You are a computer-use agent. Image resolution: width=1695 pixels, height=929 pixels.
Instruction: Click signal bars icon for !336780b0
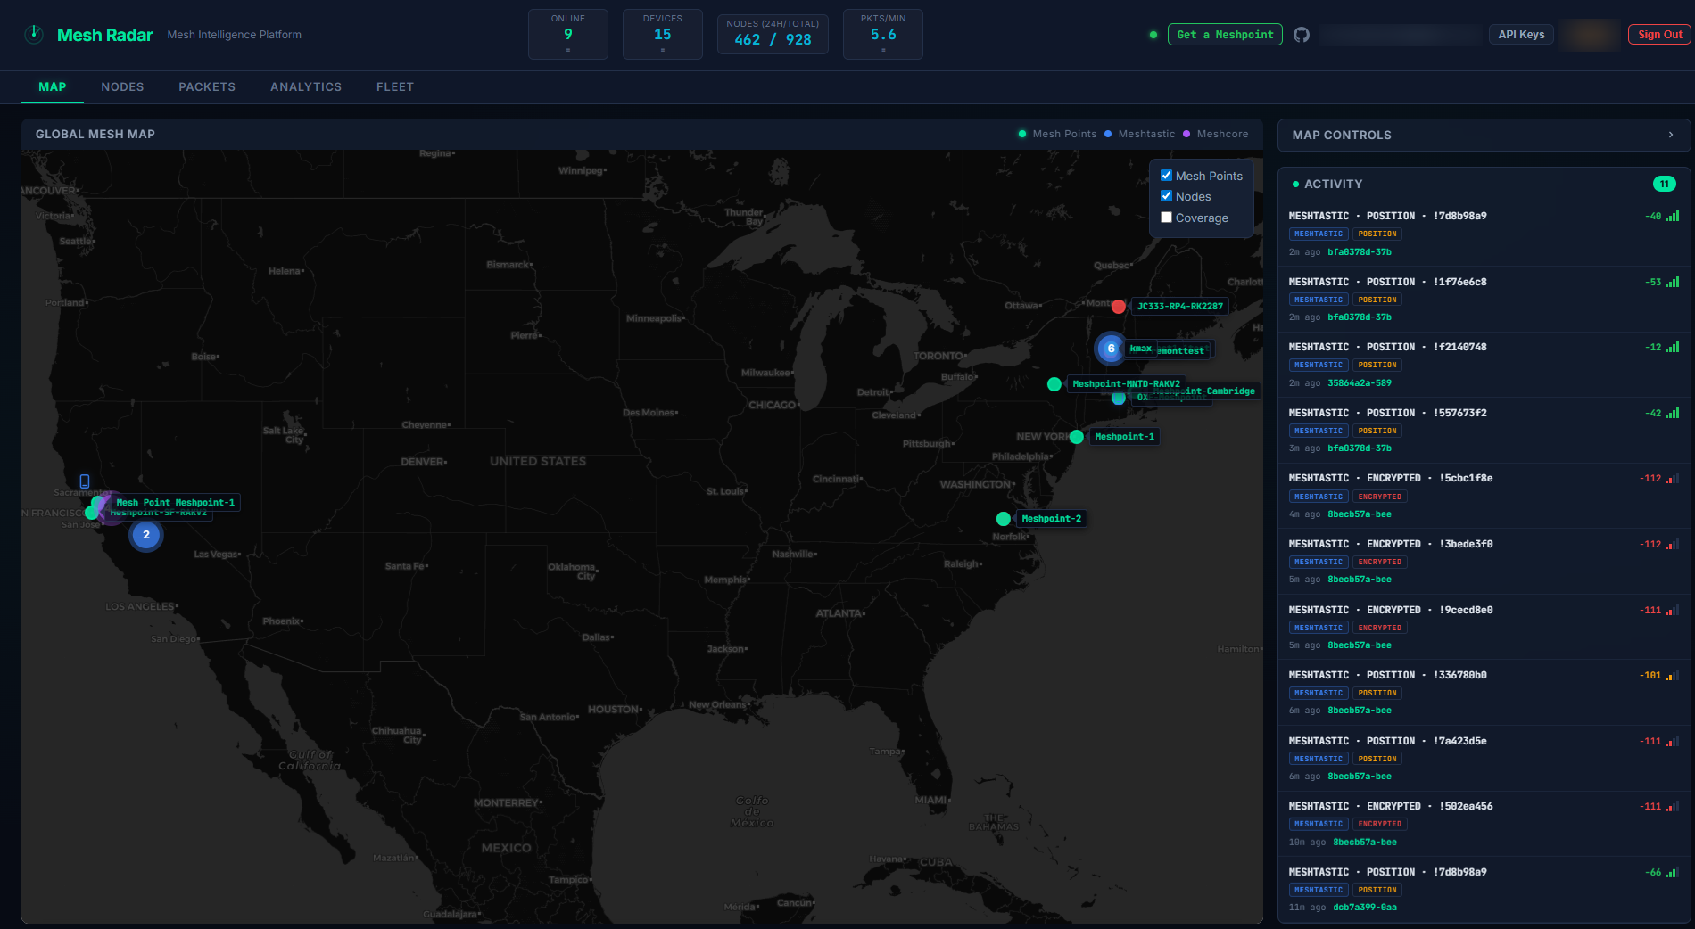pos(1673,675)
